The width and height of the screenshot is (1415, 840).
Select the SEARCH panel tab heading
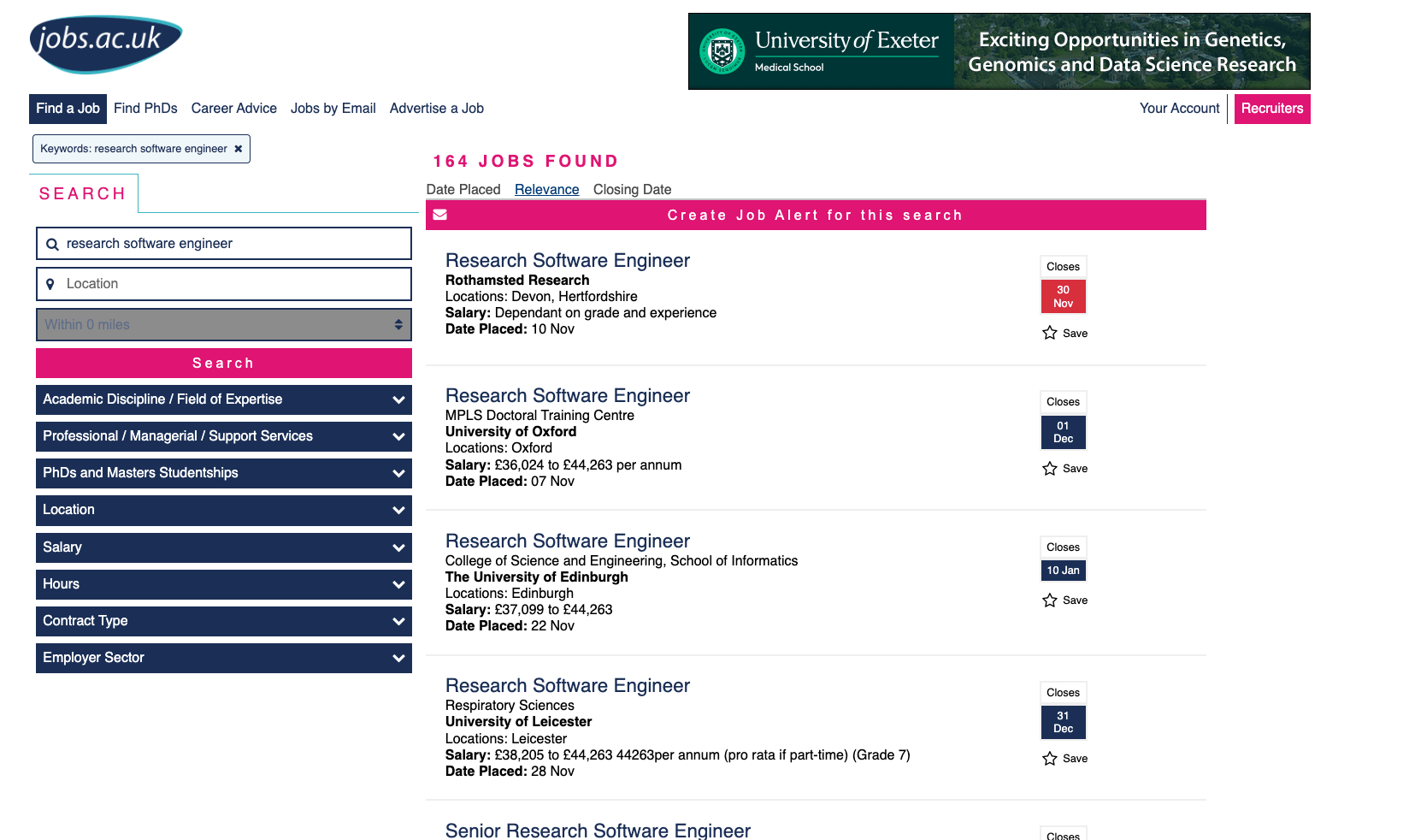(83, 194)
